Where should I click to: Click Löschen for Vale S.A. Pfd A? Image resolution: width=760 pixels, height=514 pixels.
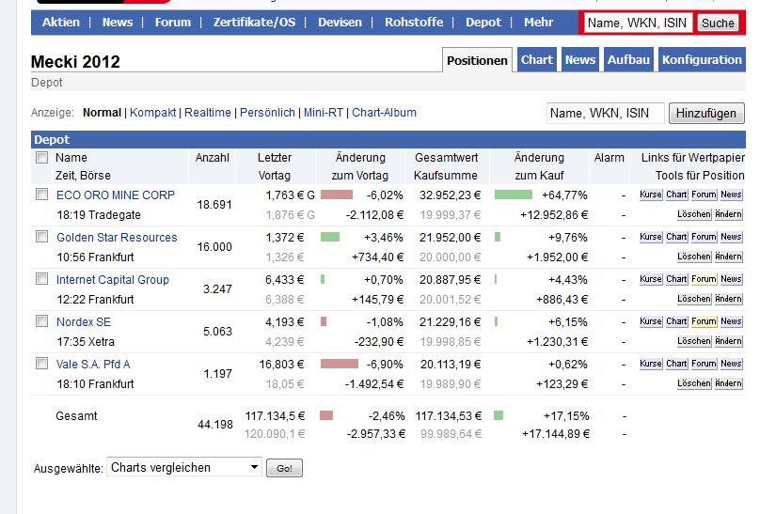click(694, 383)
